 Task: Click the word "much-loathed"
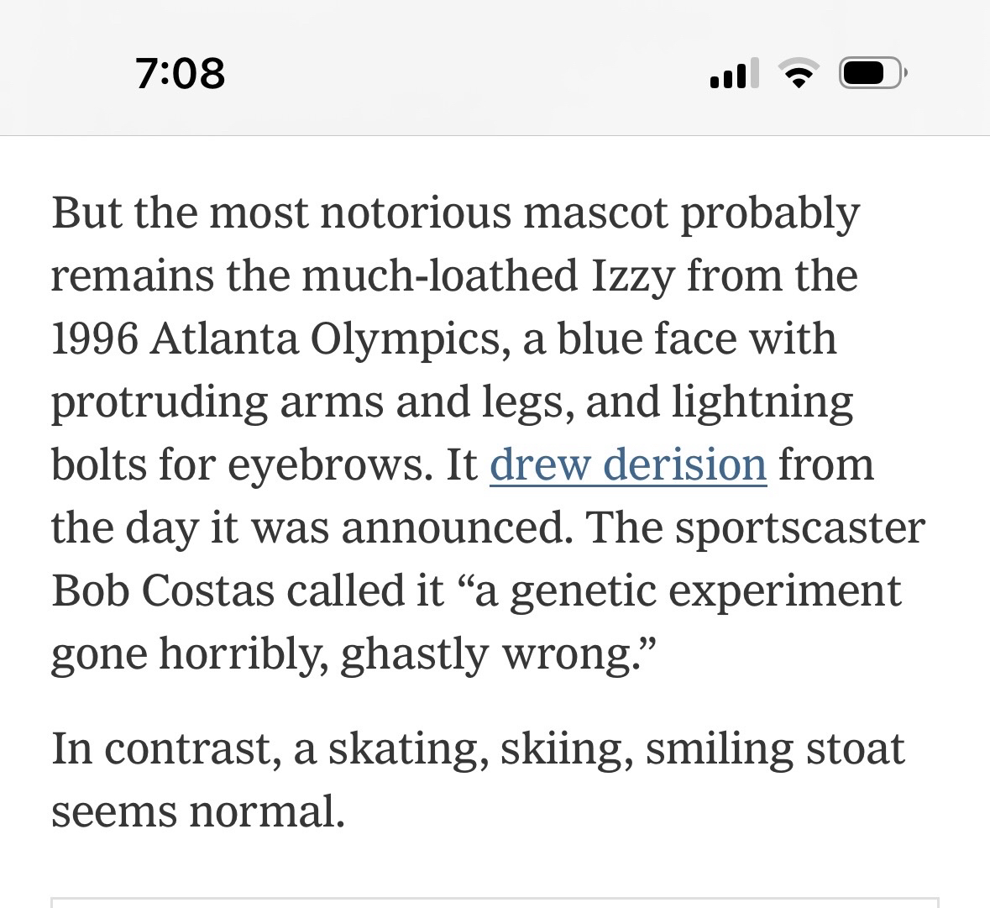coord(440,276)
